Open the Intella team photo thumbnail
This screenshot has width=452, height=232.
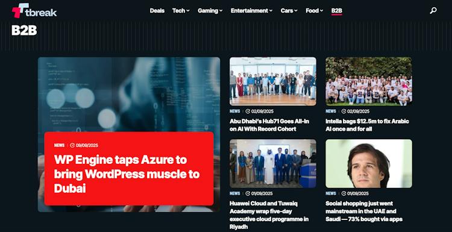[369, 81]
